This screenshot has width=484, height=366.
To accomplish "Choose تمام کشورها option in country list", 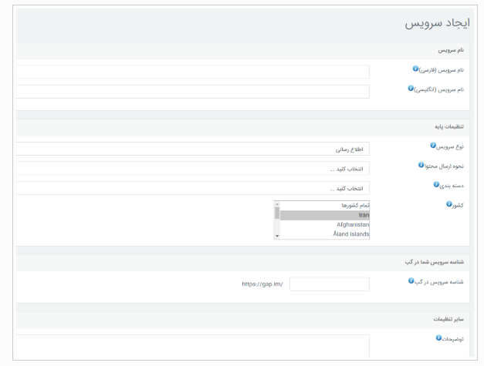I will (x=325, y=206).
